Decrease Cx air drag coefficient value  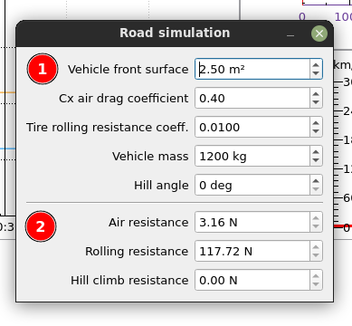[316, 102]
